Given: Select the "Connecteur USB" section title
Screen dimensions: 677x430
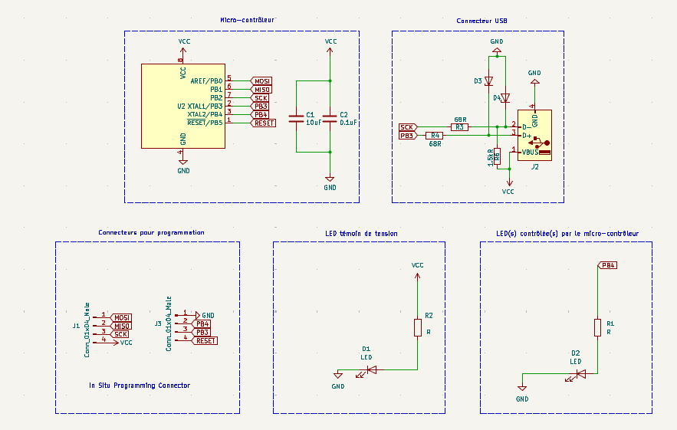Looking at the screenshot, I should click(481, 21).
